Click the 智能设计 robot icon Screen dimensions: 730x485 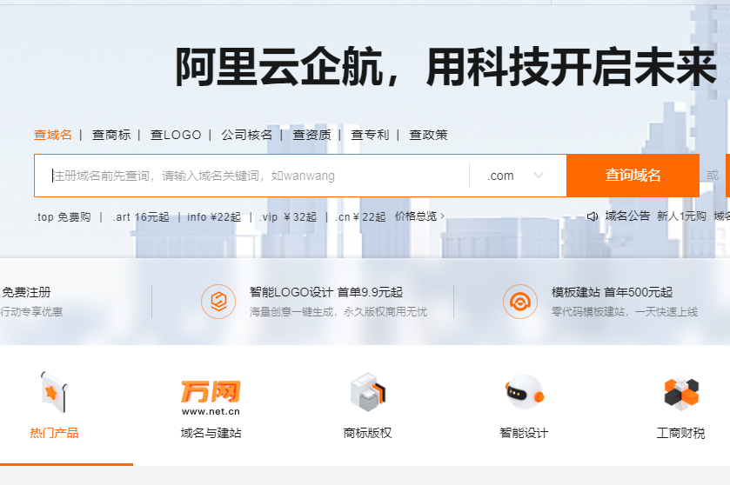point(524,392)
